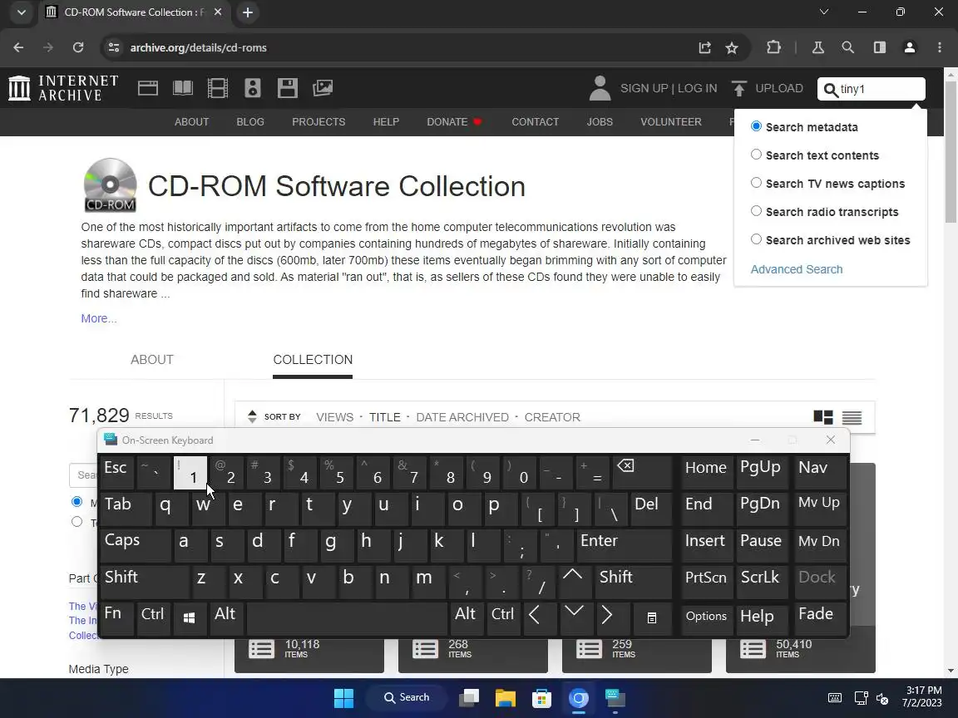Viewport: 958px width, 718px height.
Task: Open File Explorer from taskbar
Action: coord(506,698)
